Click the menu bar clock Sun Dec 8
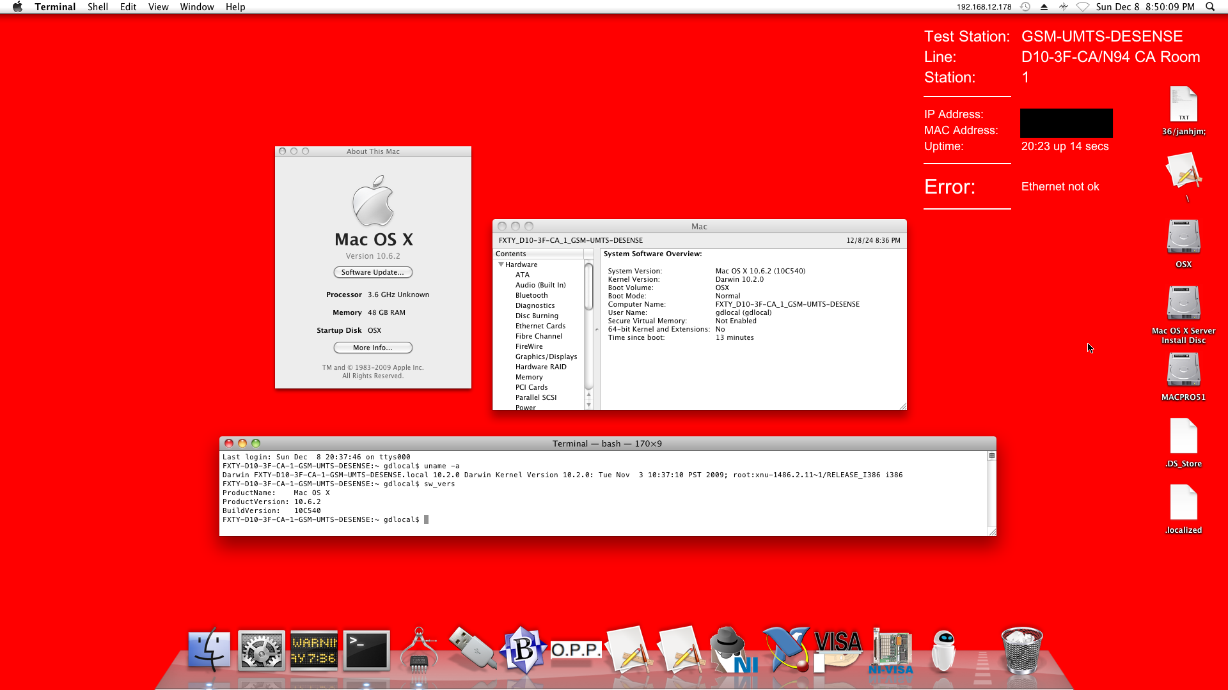 tap(1145, 7)
